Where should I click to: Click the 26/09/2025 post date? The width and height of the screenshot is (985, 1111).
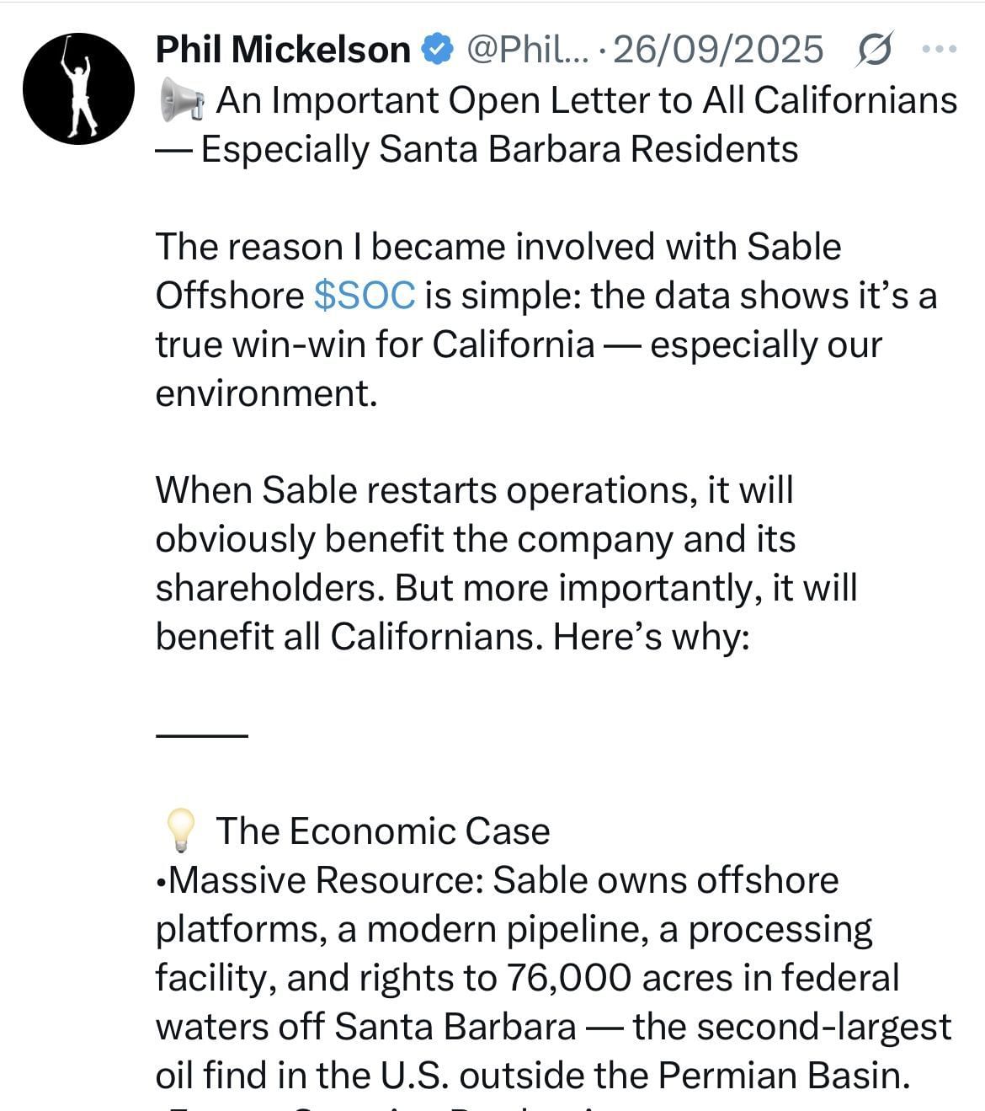tap(718, 51)
